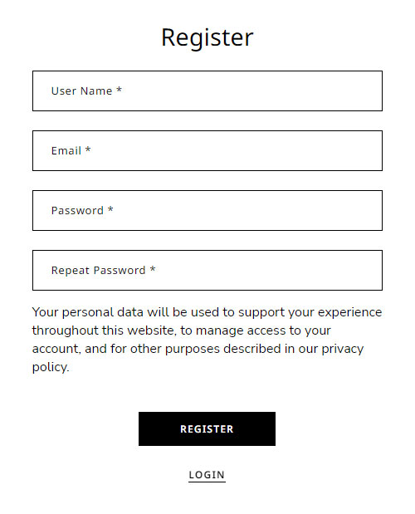The image size is (415, 514).
Task: Click the Register page heading
Action: (207, 37)
